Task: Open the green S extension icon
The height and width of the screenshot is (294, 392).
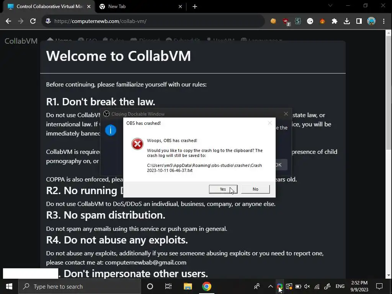Action: click(x=297, y=21)
